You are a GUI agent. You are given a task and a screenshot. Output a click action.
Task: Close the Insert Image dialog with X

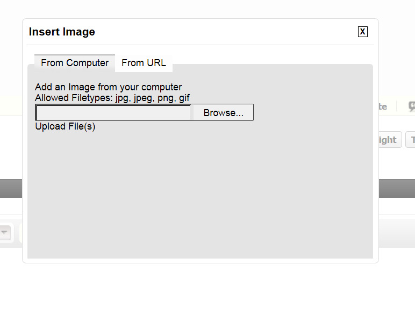tap(363, 32)
